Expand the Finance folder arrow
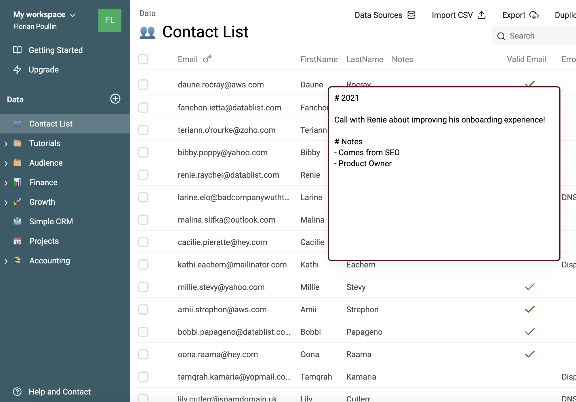Image resolution: width=576 pixels, height=402 pixels. pos(6,183)
